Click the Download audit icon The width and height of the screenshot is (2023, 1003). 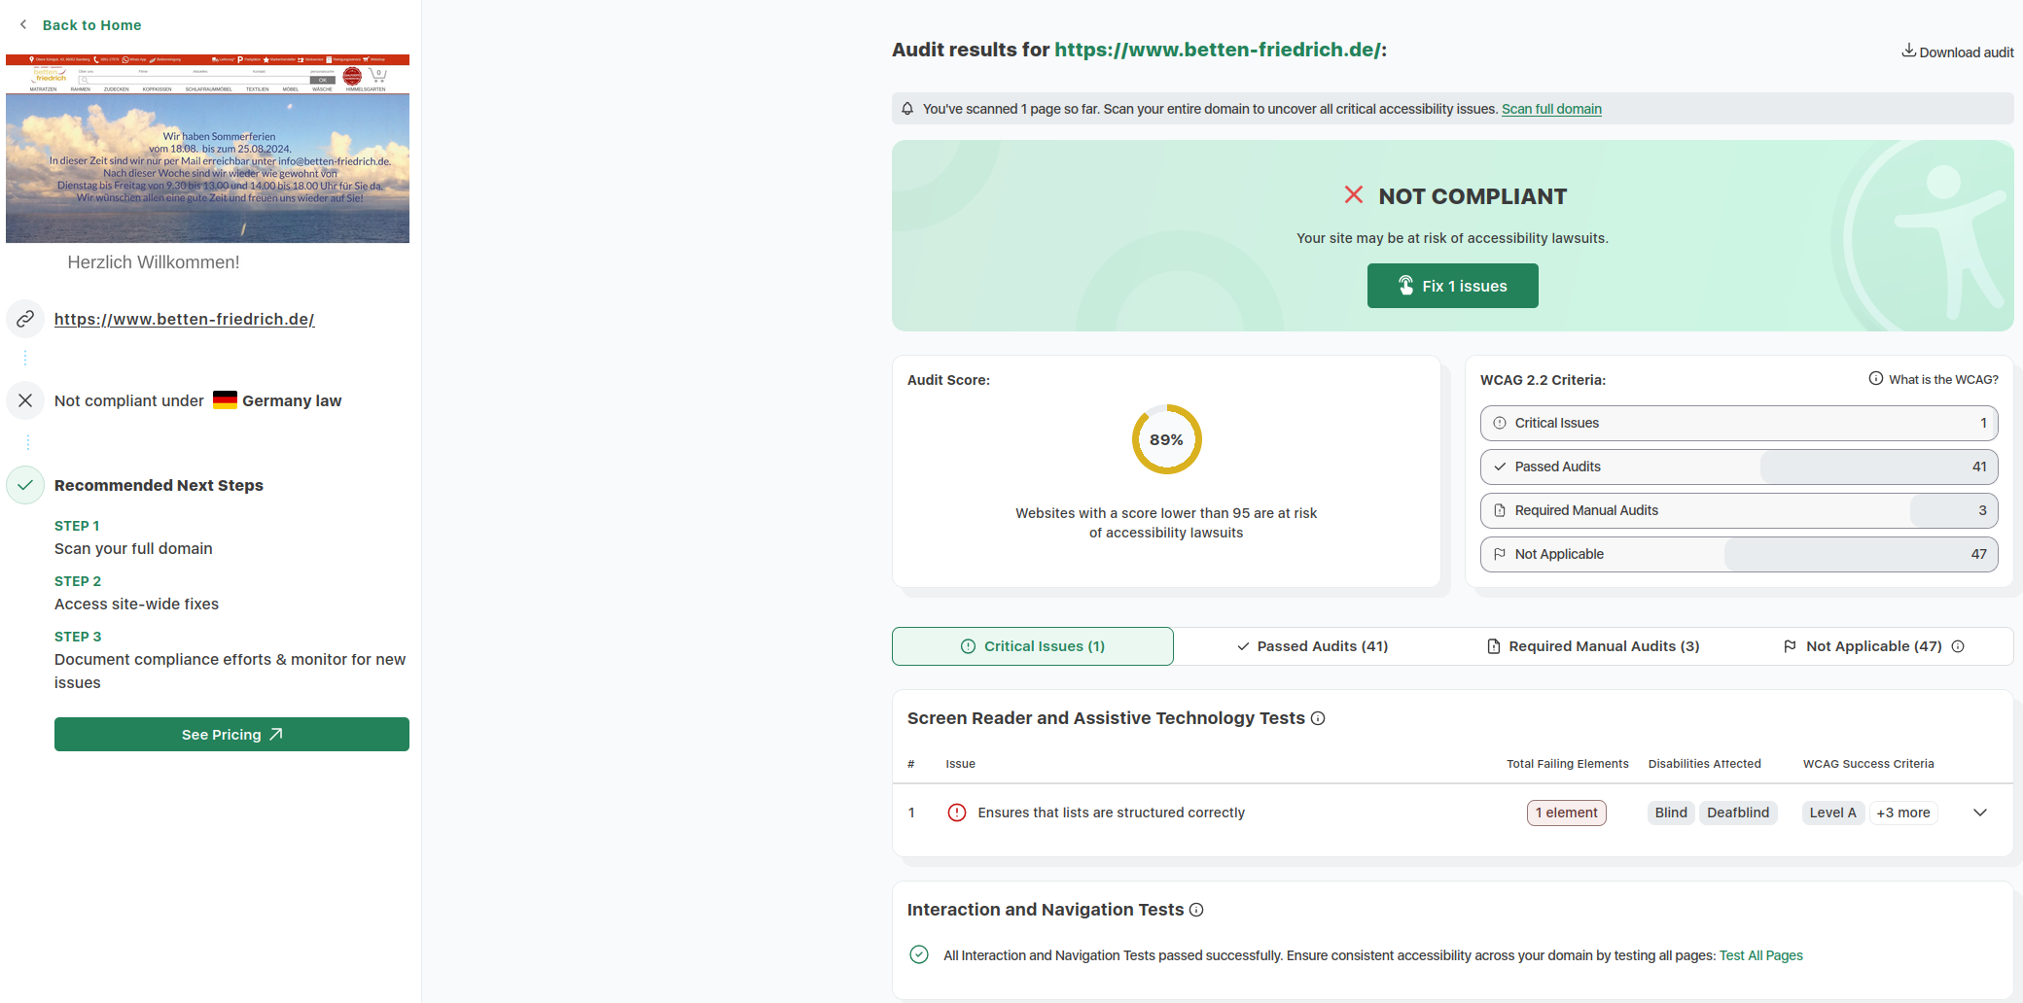[x=1908, y=51]
